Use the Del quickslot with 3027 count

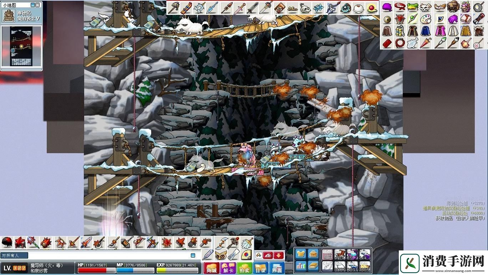tap(339, 266)
